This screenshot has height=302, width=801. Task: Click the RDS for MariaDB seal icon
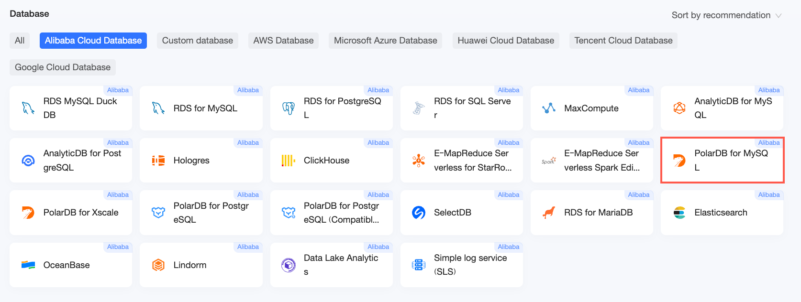click(549, 213)
